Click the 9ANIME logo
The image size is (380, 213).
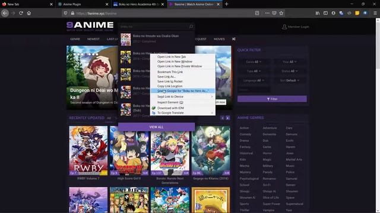(90, 26)
